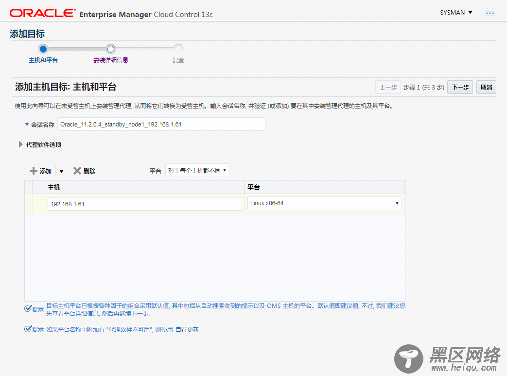
Task: Click the Oracle logo in header
Action: click(42, 13)
